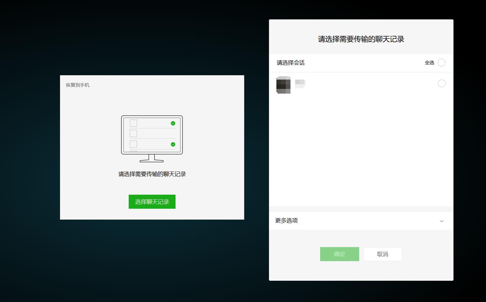Click the 选择聊天记录 green button
This screenshot has height=302, width=486.
152,202
